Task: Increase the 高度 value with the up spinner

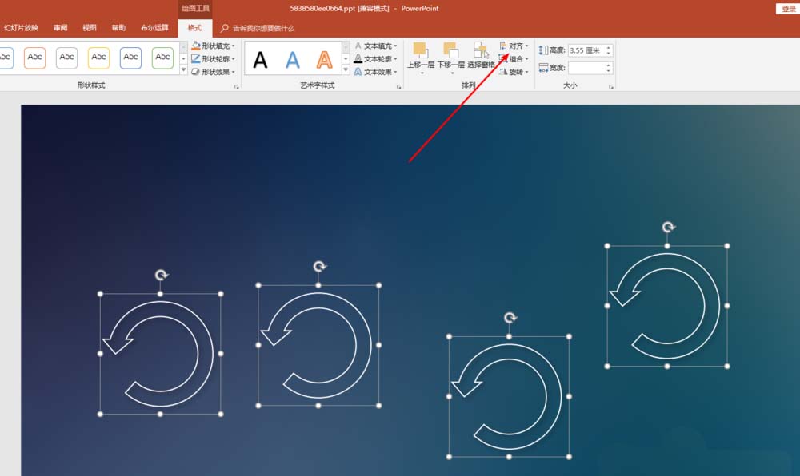Action: pyautogui.click(x=608, y=48)
